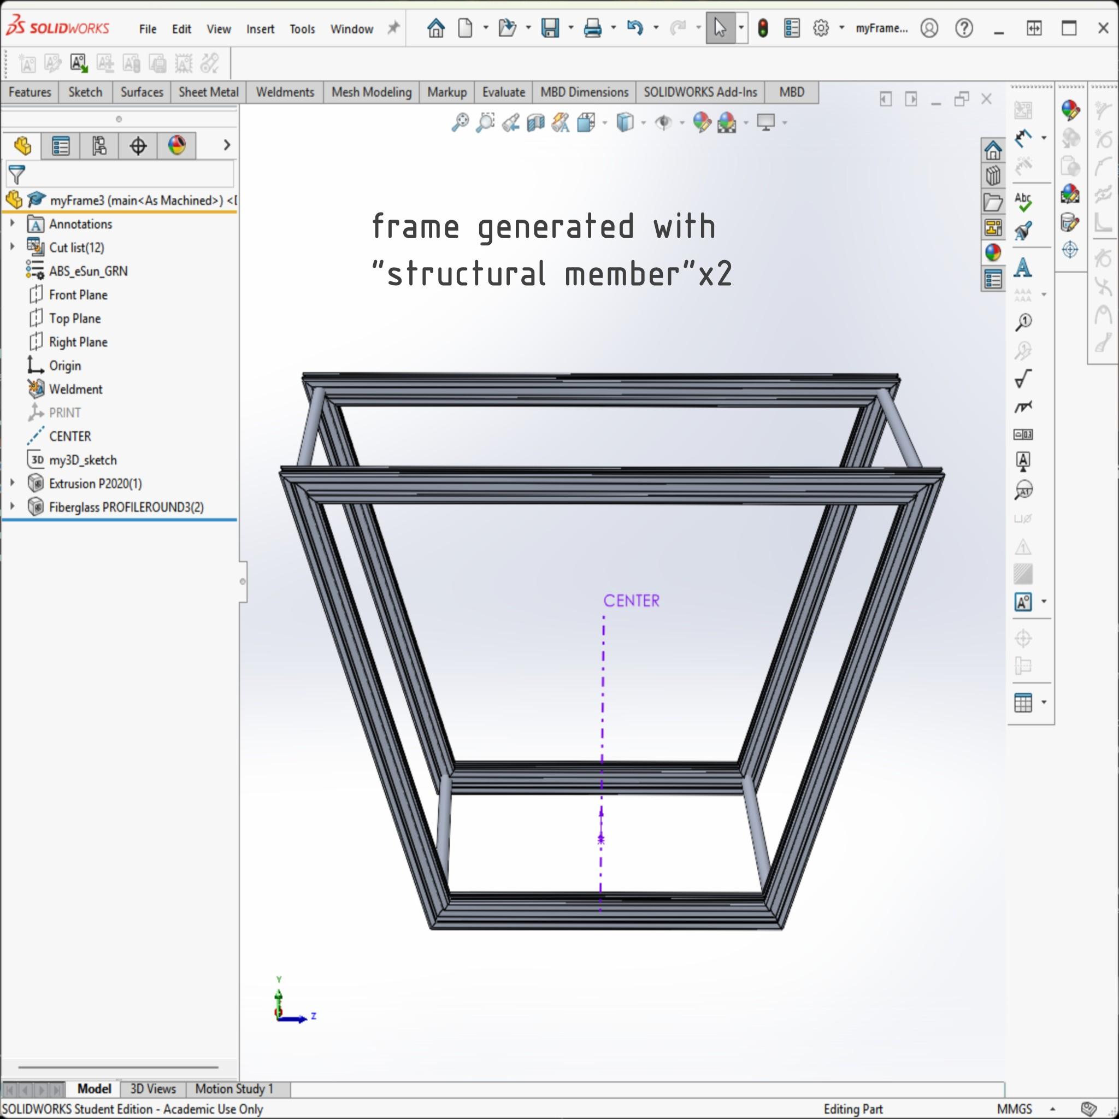Click the Zoom to Area icon

click(x=485, y=122)
